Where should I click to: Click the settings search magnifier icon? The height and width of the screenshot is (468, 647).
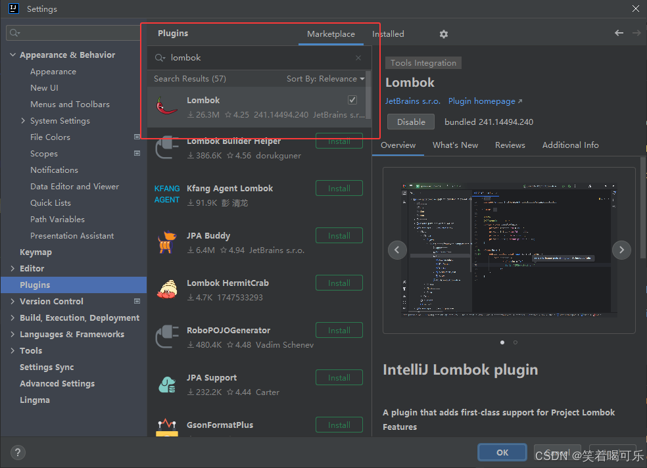[14, 33]
